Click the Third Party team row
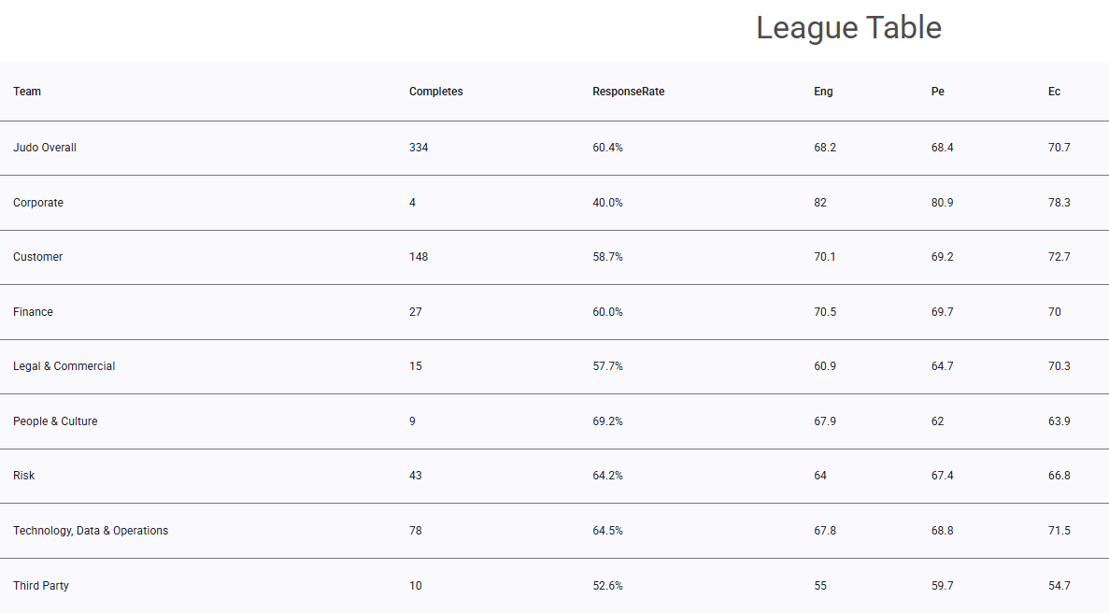The width and height of the screenshot is (1109, 613). coord(555,585)
